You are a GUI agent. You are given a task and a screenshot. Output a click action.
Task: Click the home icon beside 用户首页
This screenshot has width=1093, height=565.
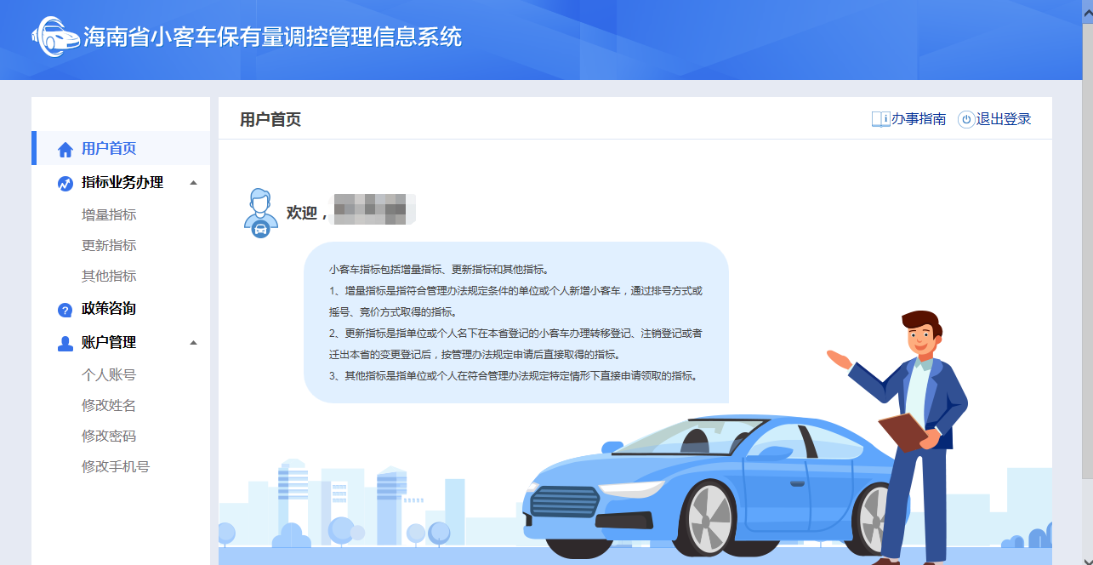coord(65,150)
